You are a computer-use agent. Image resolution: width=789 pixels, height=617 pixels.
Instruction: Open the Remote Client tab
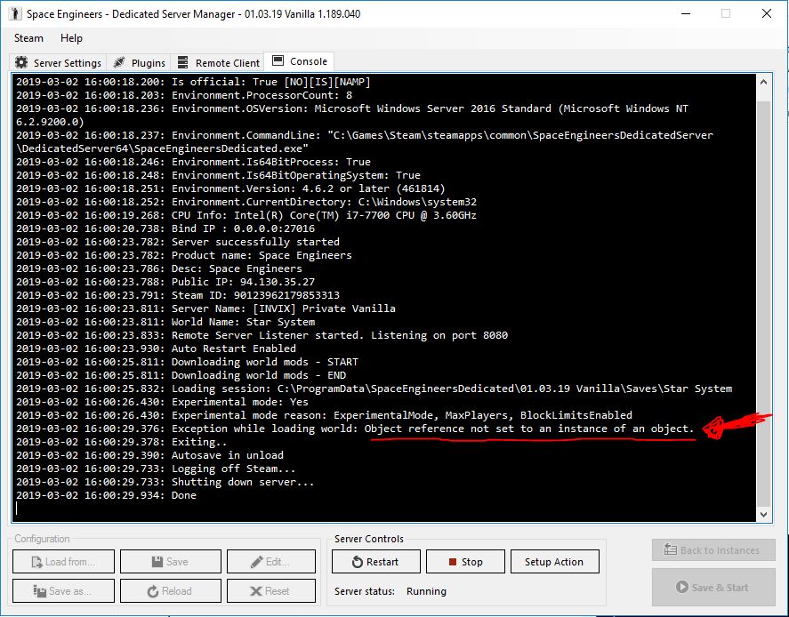click(x=219, y=63)
